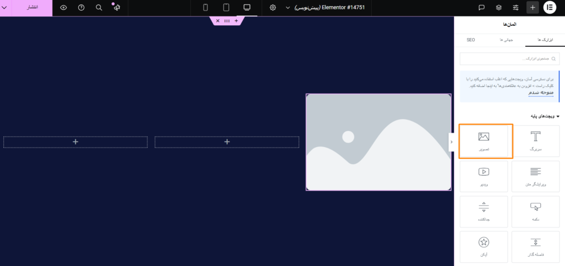Choose the ویدیو (Video) widget
Screen dimensions: 565x266
pyautogui.click(x=483, y=176)
